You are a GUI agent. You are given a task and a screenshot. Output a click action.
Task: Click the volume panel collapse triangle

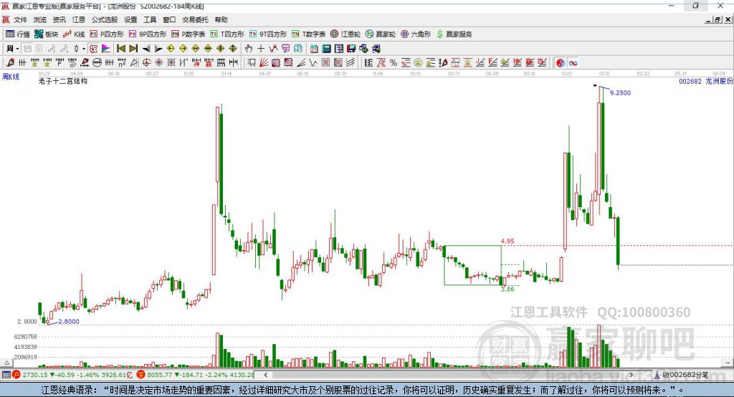[6, 363]
